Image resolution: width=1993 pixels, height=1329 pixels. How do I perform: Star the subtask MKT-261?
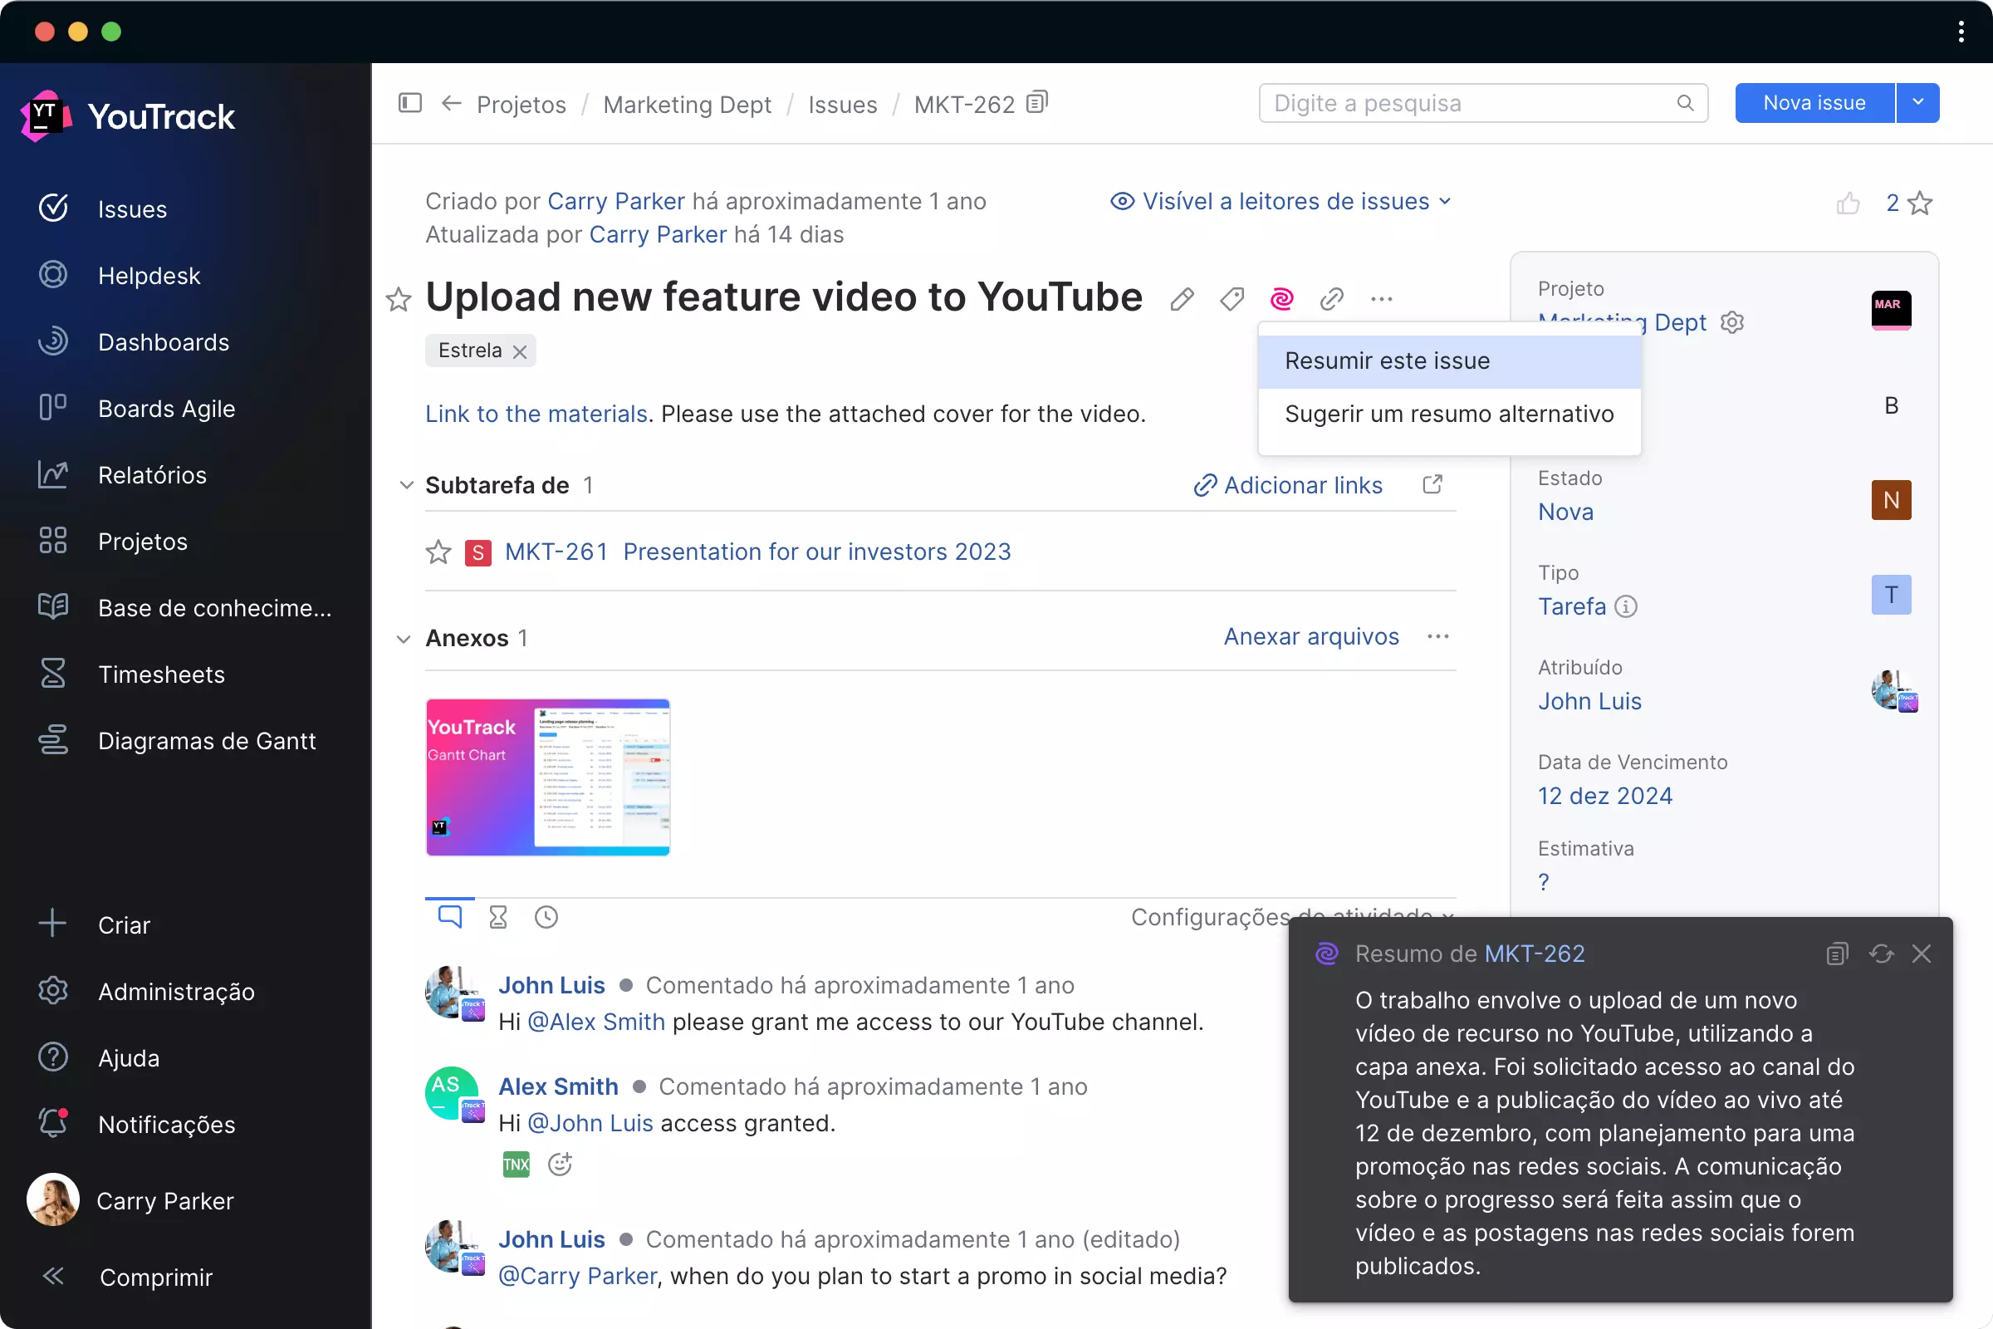click(x=438, y=552)
